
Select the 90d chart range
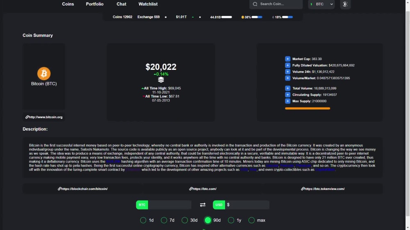click(x=208, y=220)
